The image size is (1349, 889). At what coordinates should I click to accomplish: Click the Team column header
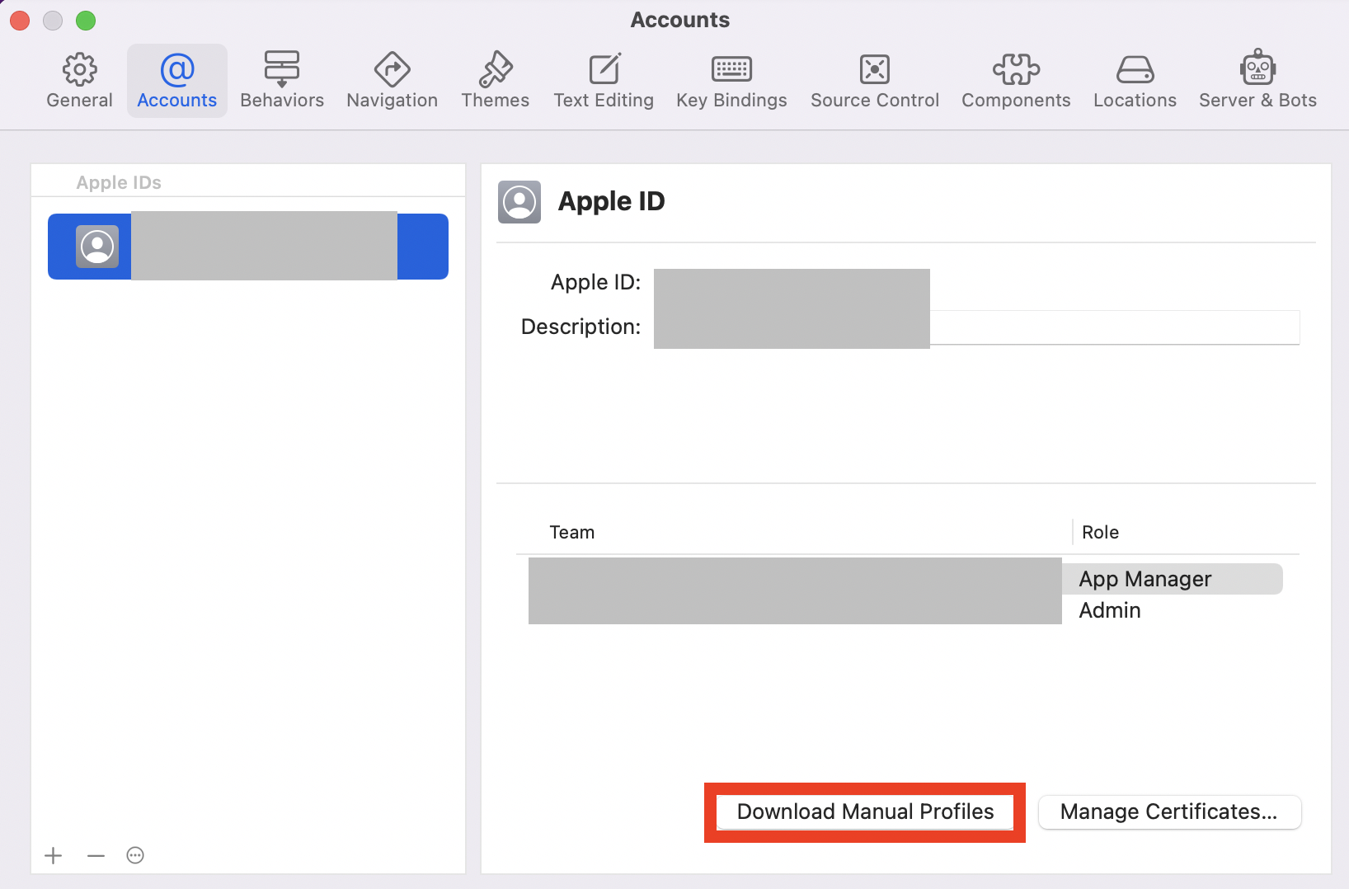point(572,533)
